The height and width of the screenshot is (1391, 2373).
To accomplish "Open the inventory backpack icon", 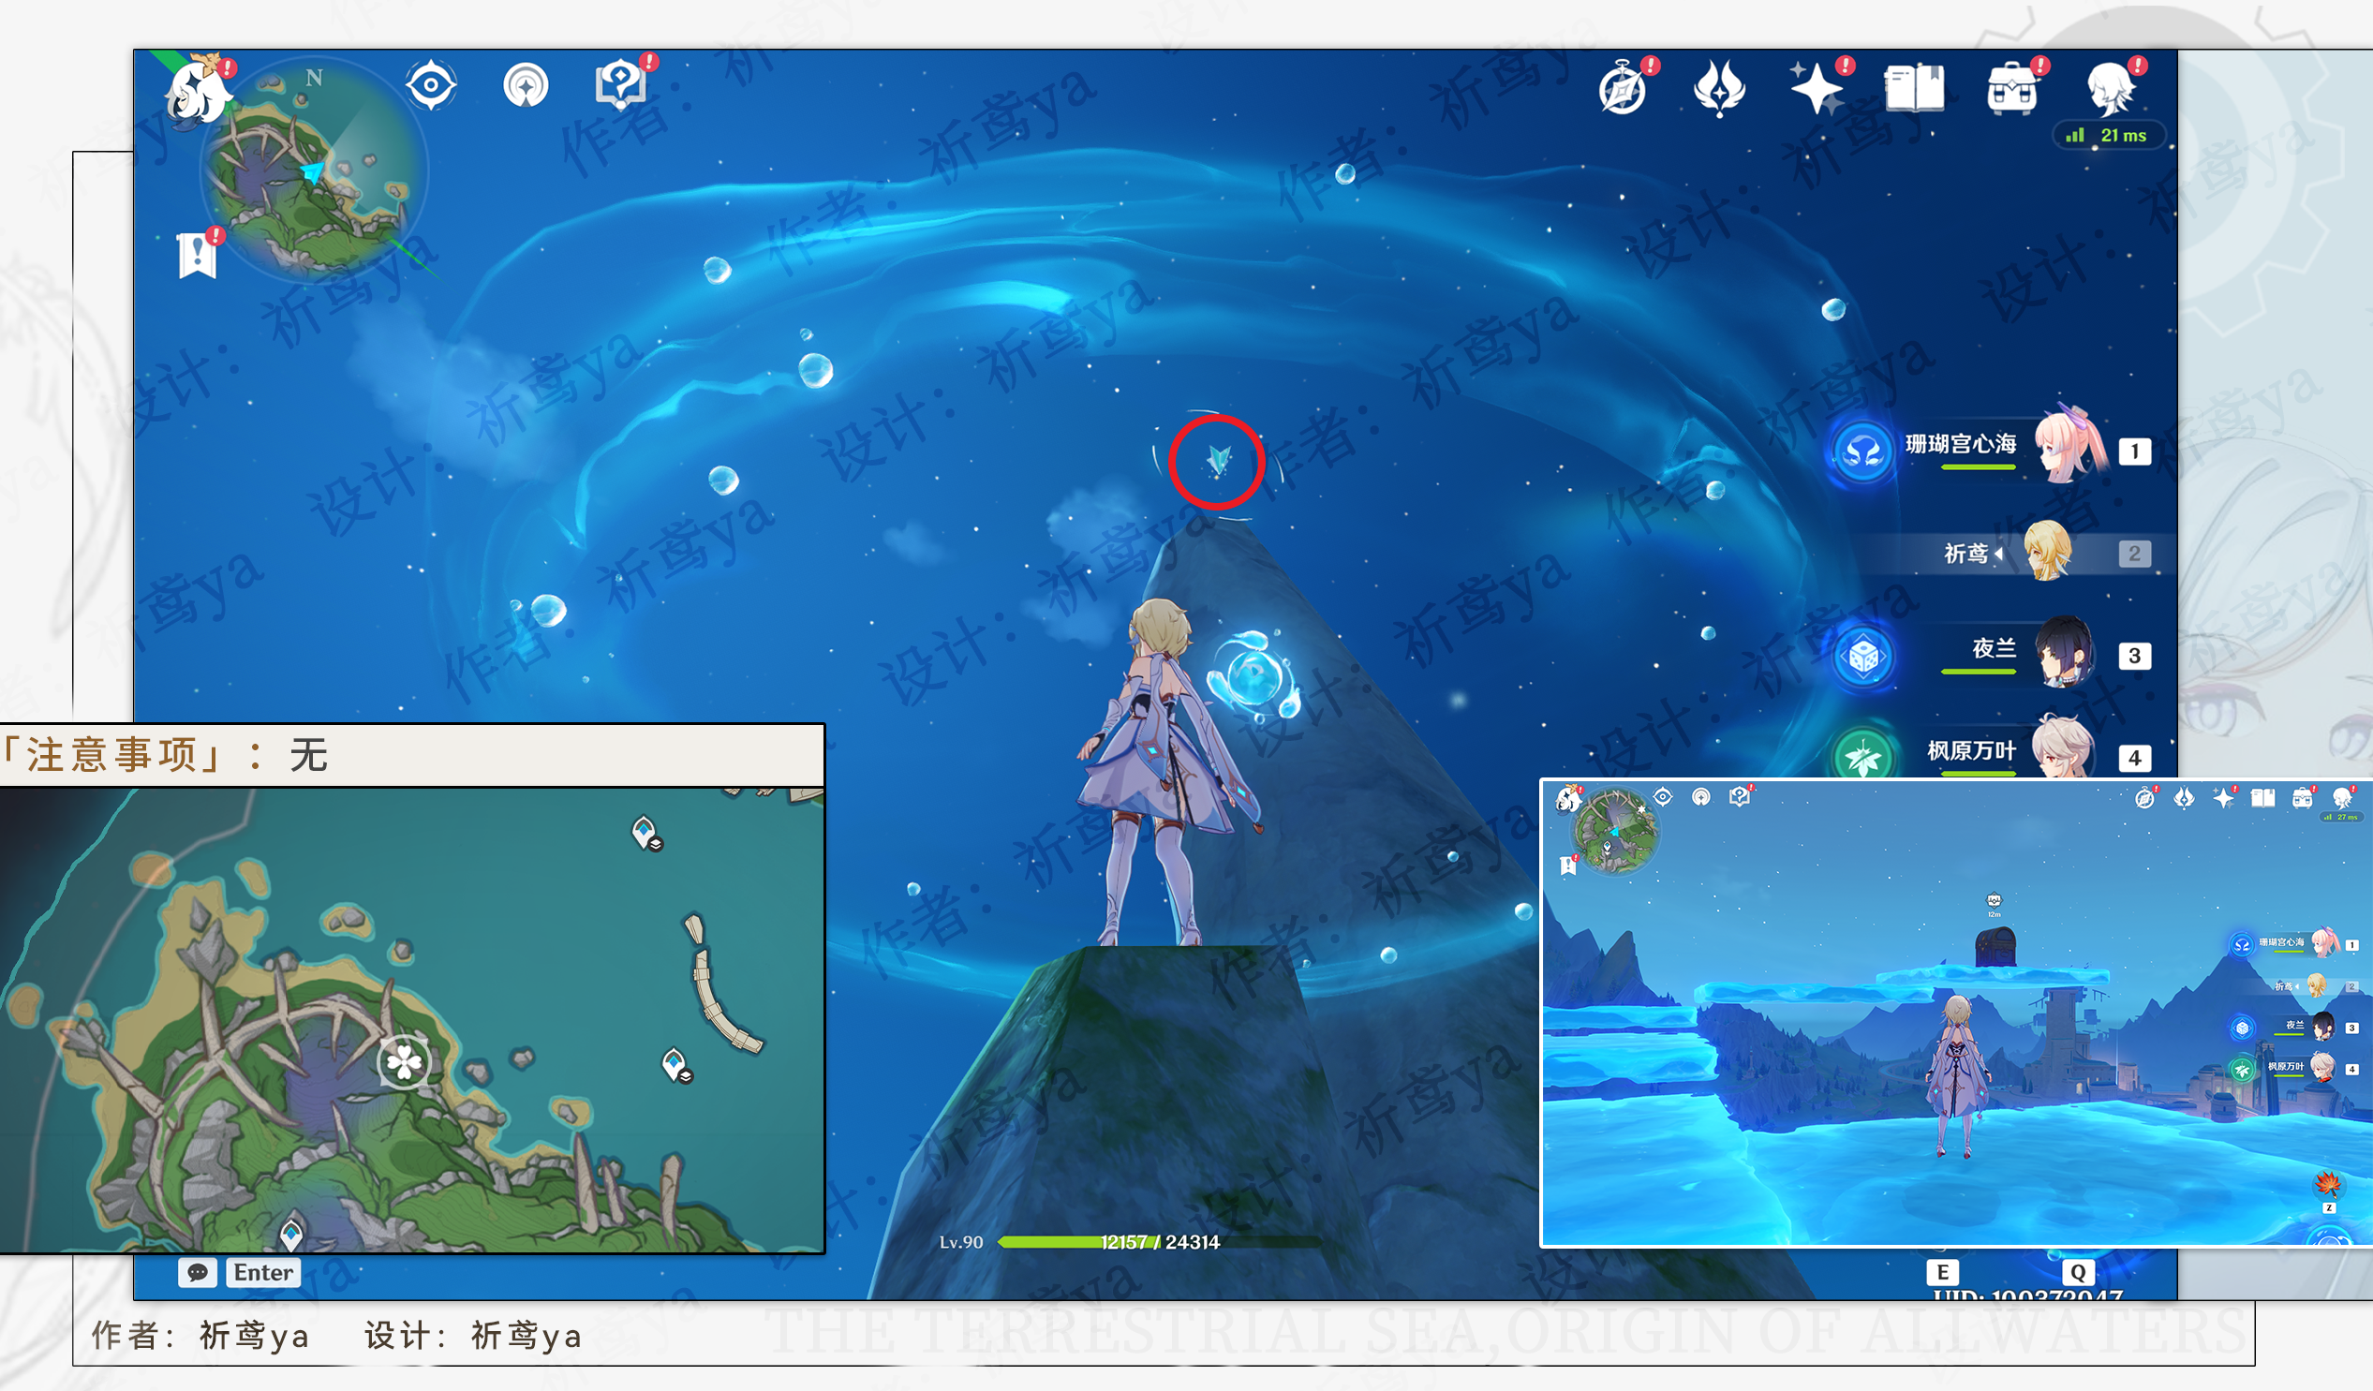I will (x=2012, y=91).
